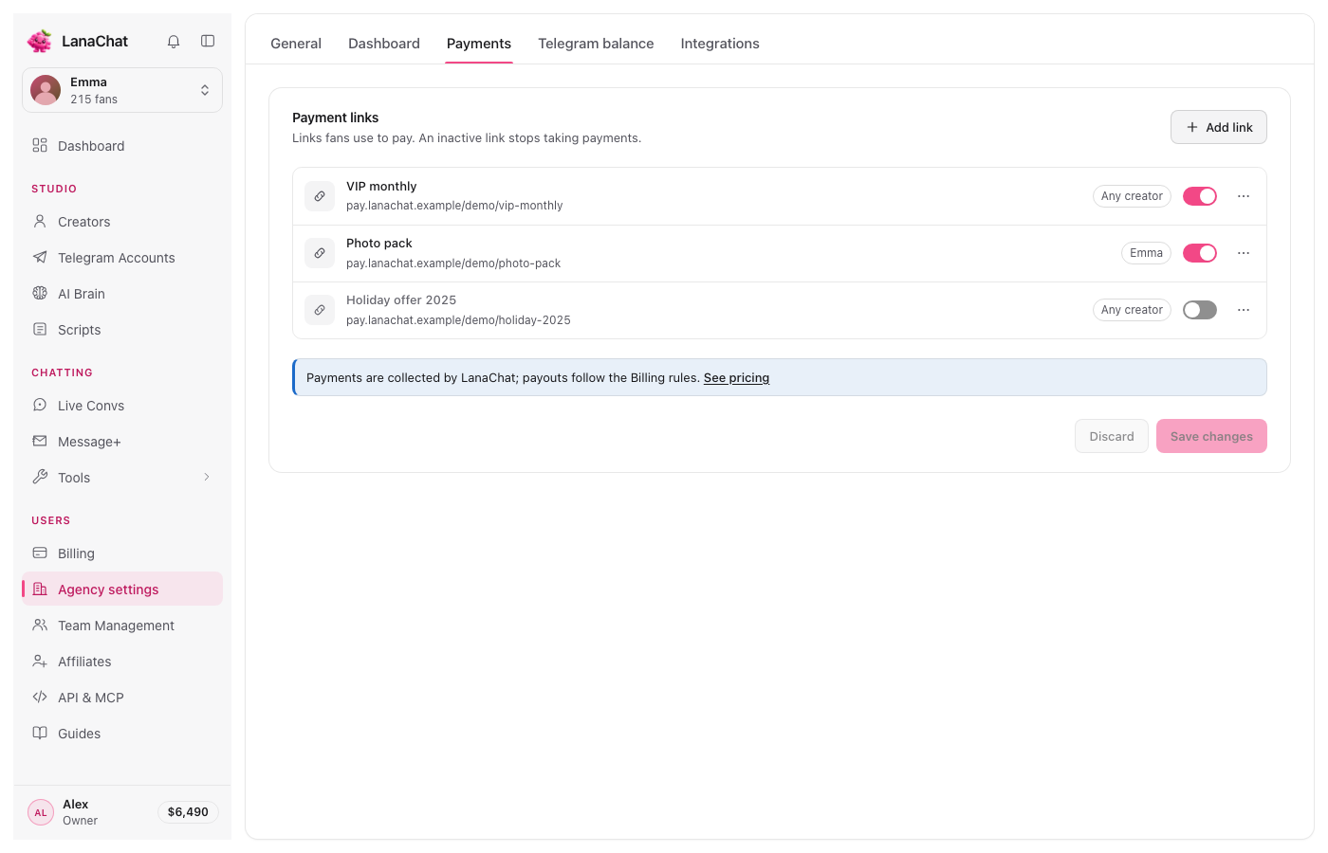Switch to the General tab
The height and width of the screenshot is (853, 1328).
pyautogui.click(x=296, y=44)
